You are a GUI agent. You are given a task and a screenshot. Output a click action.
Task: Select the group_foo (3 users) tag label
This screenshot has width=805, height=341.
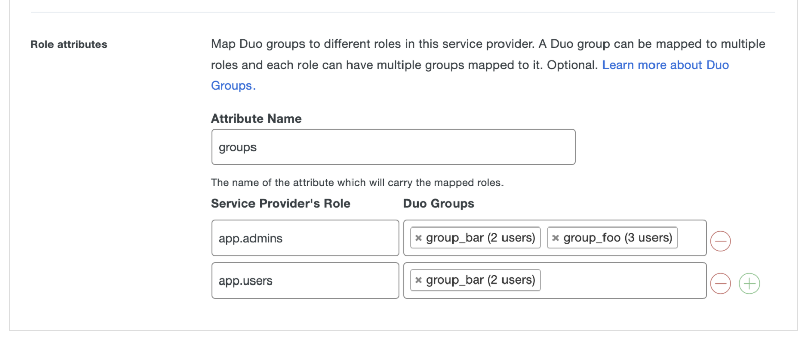coord(617,238)
